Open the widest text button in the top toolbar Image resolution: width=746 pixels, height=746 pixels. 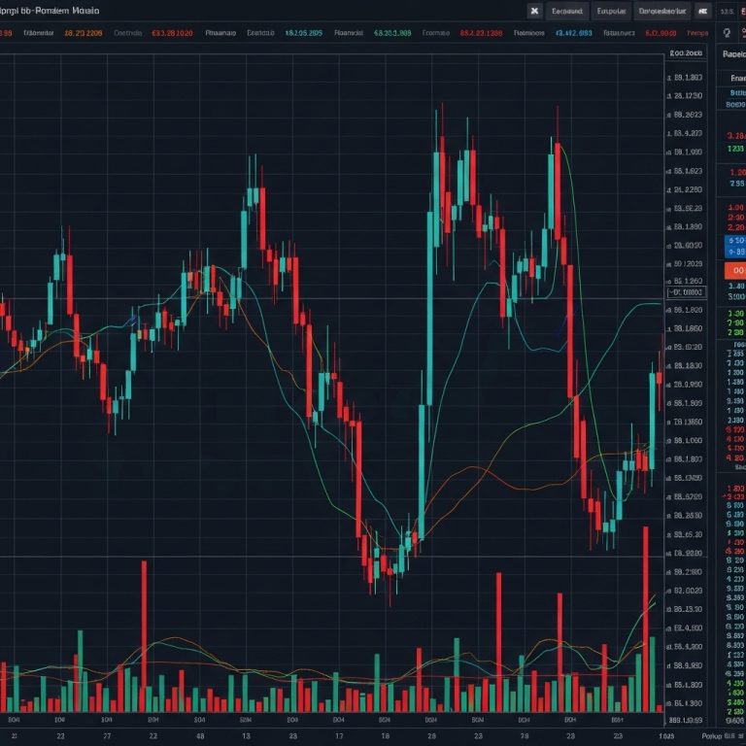(x=661, y=12)
